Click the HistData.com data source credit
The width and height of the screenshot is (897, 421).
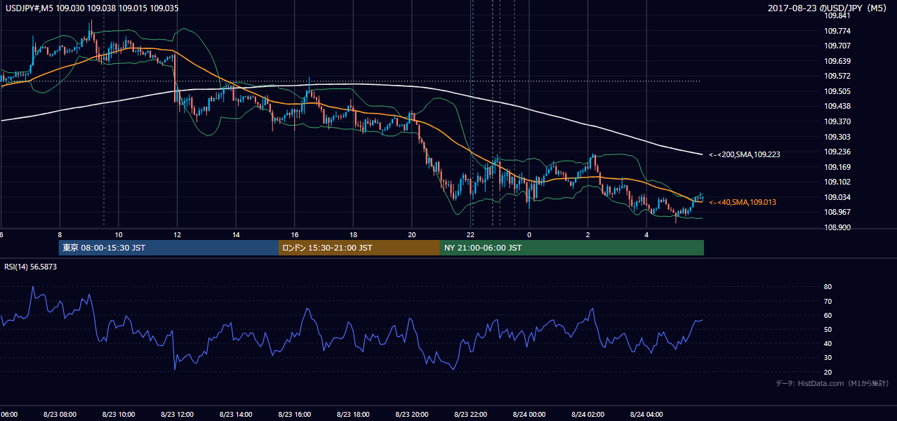coord(833,383)
